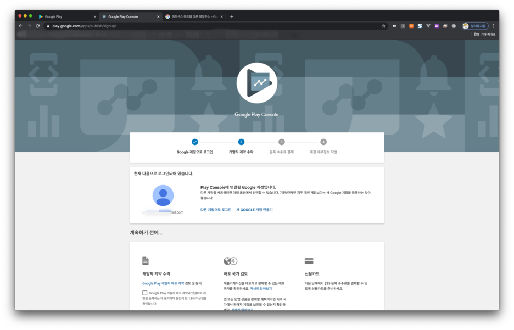Viewport: 514px width, 330px height.
Task: Click the 신용카드 heading text
Action: coord(312,273)
